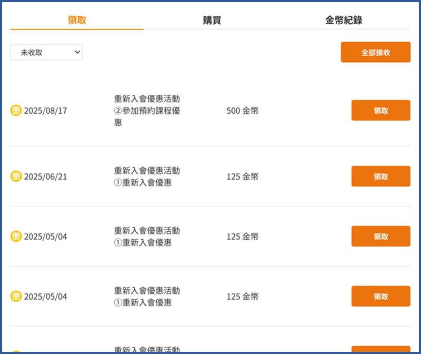Open the 未收取 status filter dropdown
This screenshot has height=354, width=421.
coord(46,52)
